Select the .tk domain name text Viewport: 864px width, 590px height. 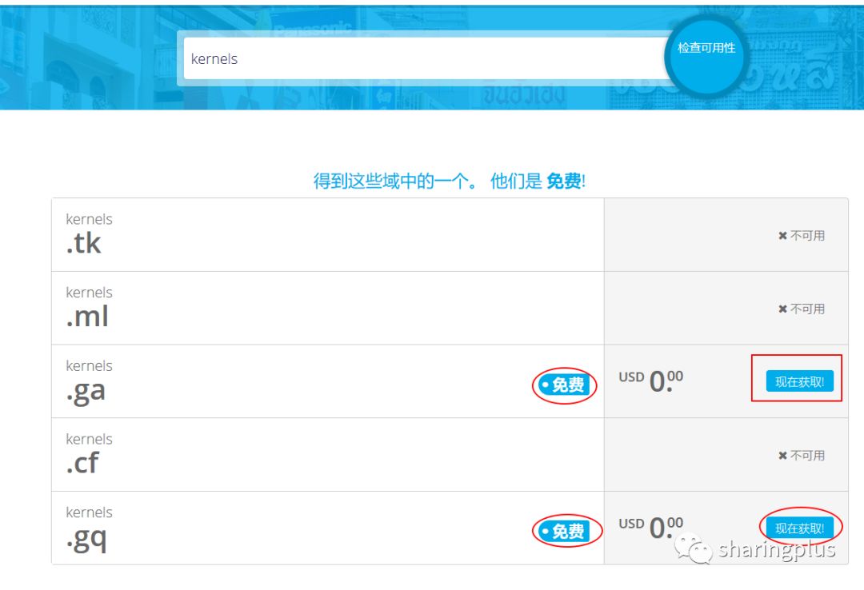coord(83,244)
